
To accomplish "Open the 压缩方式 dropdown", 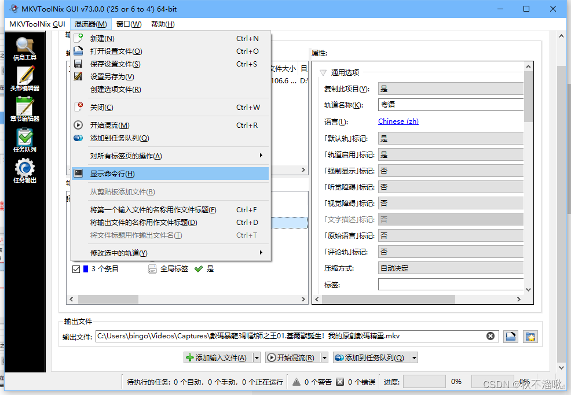I will (451, 268).
